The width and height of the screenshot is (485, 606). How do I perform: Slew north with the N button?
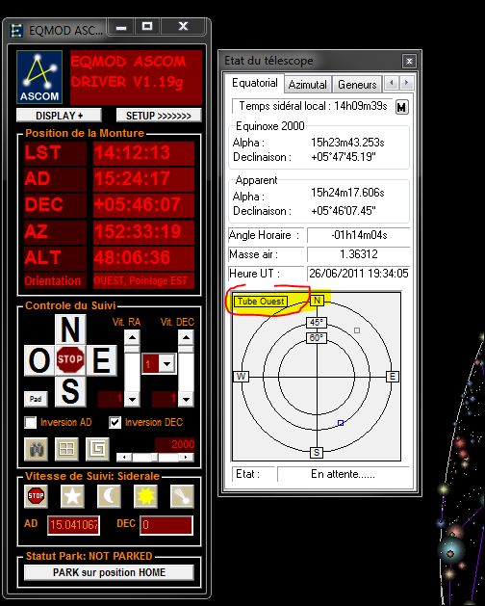[x=70, y=329]
